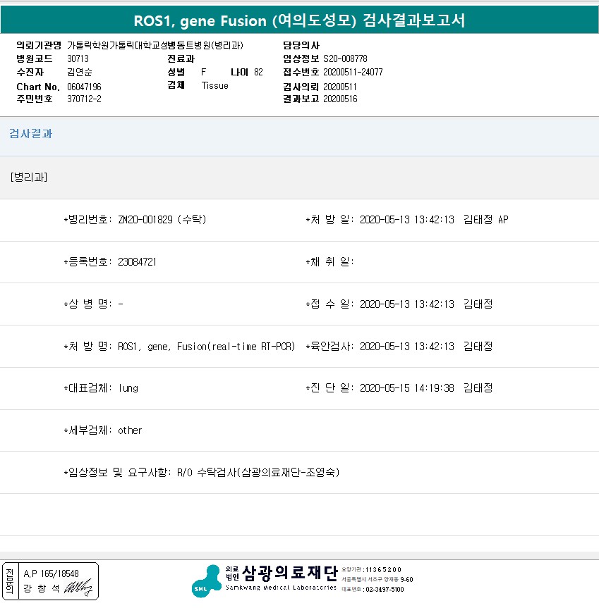Click hospital code value 30713
Image resolution: width=599 pixels, height=608 pixels.
click(x=78, y=59)
